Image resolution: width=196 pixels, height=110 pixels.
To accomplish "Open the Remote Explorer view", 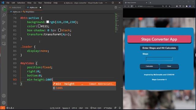I will click(x=4, y=44).
